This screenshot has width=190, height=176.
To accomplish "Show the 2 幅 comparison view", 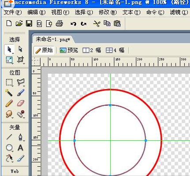I will tap(92, 50).
